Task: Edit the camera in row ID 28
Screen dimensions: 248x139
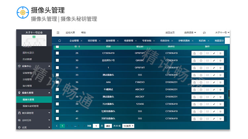Action: tap(214, 53)
